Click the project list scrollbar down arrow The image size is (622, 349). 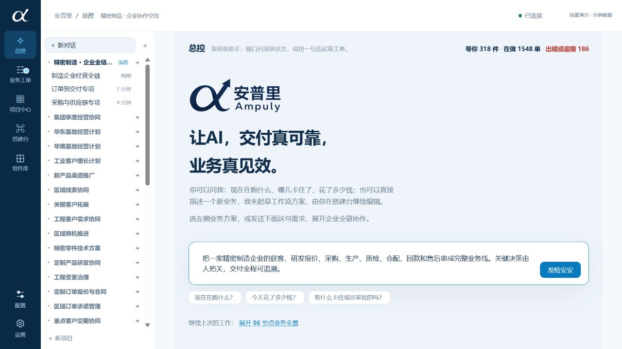click(148, 325)
